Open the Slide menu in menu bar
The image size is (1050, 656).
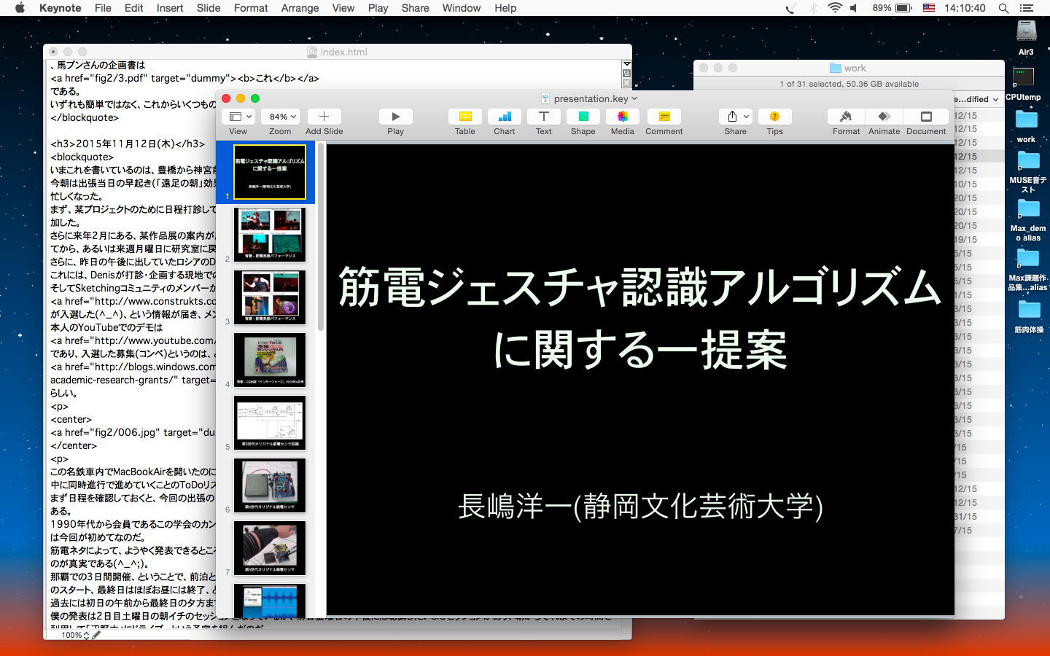208,8
